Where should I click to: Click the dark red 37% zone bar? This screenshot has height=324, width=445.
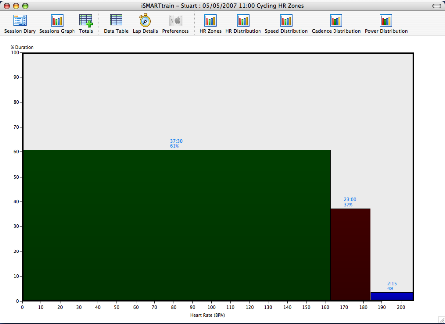tap(350, 254)
